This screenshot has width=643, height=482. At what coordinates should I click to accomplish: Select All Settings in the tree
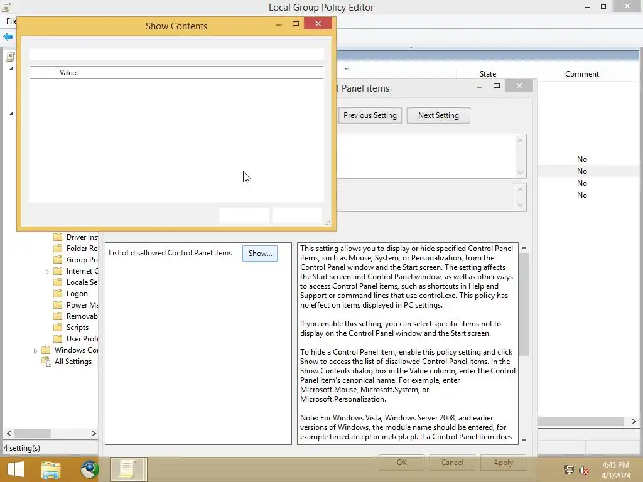tap(73, 361)
